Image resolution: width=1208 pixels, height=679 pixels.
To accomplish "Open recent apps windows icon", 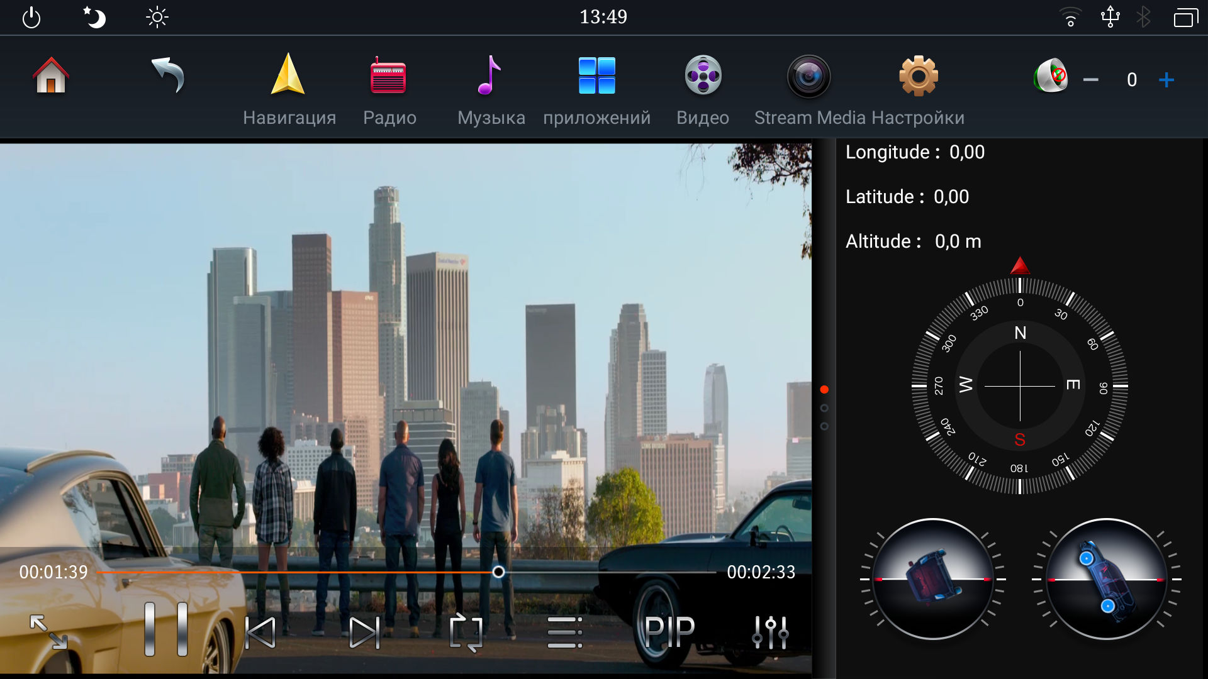I will pos(1186,17).
